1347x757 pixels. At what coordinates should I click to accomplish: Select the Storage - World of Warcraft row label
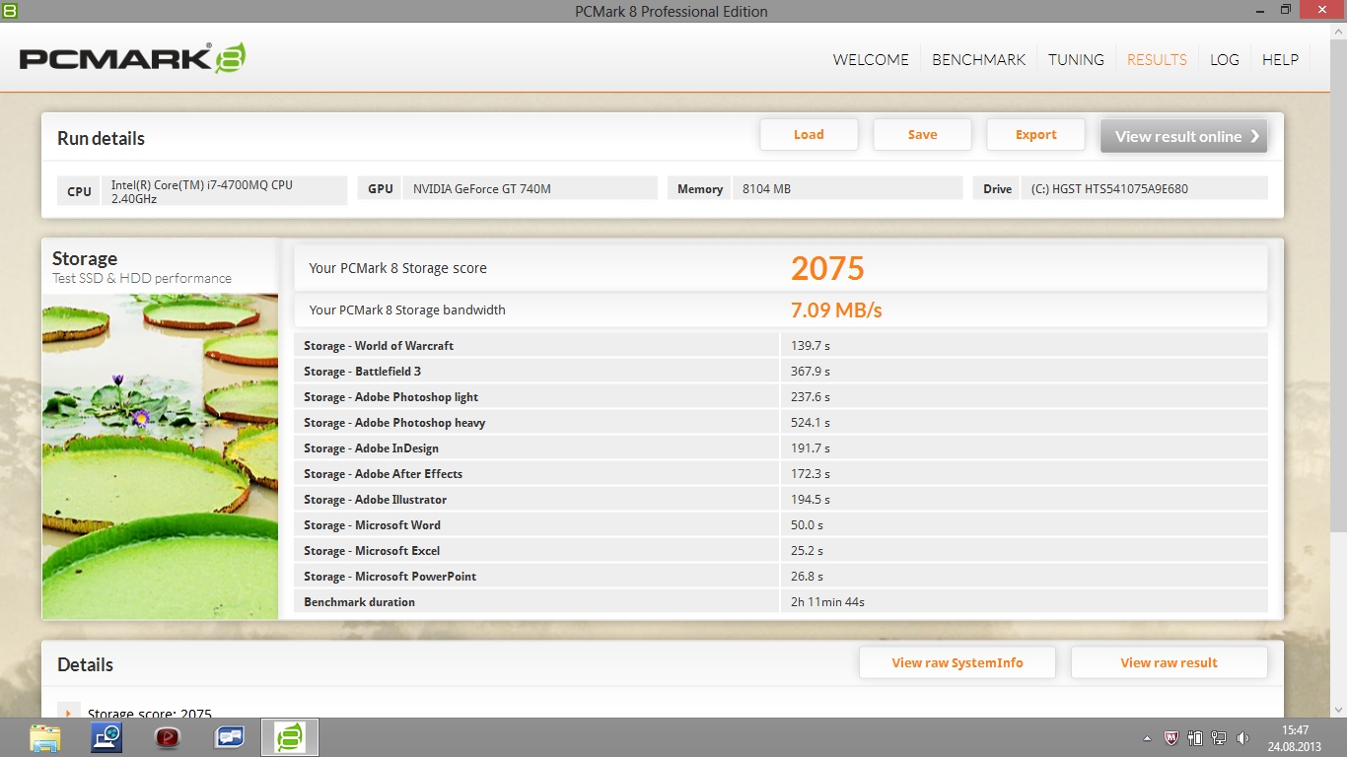[x=379, y=346]
